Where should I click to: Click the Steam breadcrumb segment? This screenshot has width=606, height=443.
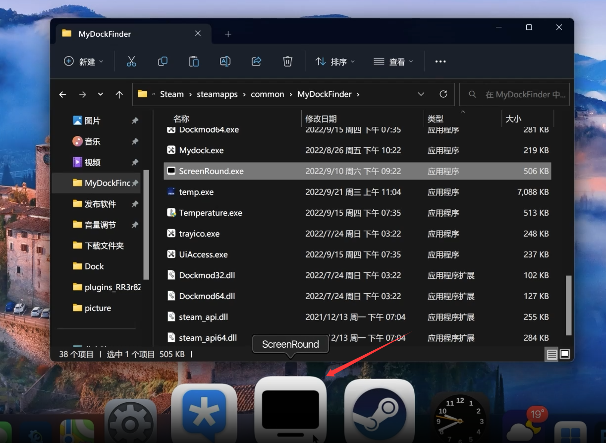[x=172, y=94]
